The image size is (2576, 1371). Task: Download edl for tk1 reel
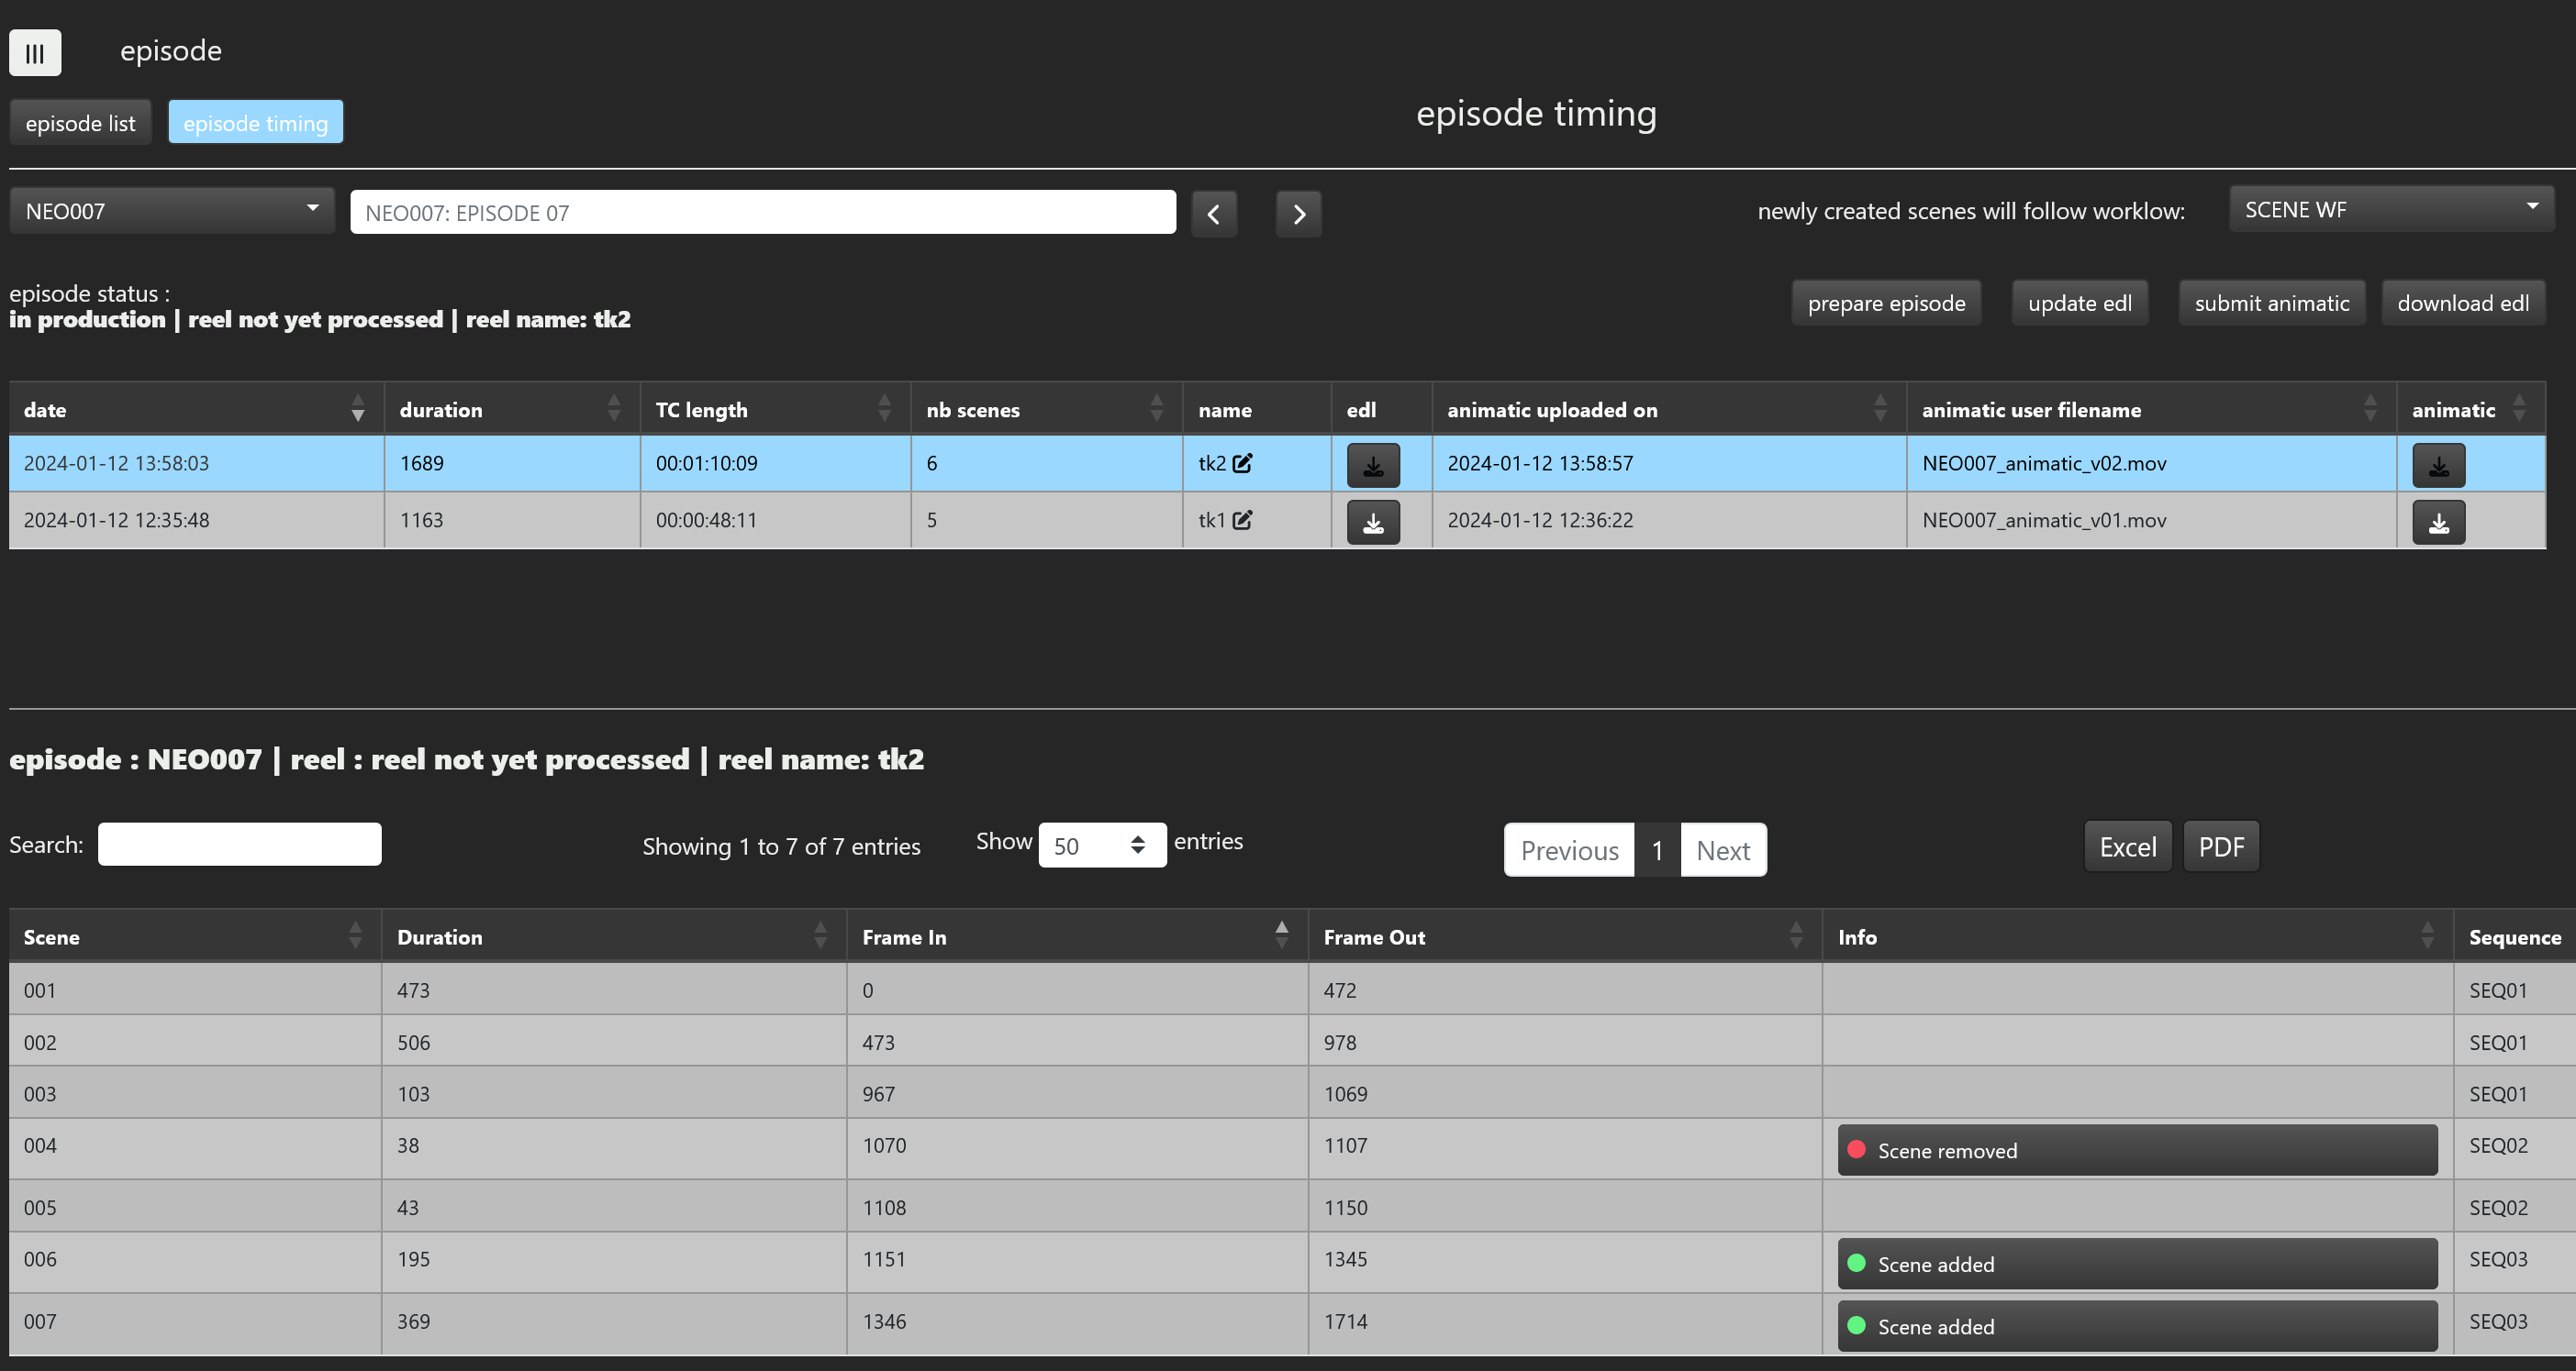1372,522
